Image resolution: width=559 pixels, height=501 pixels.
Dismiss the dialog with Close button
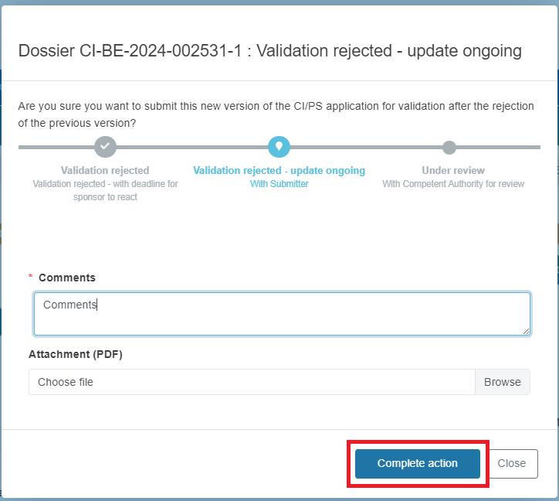pos(512,463)
